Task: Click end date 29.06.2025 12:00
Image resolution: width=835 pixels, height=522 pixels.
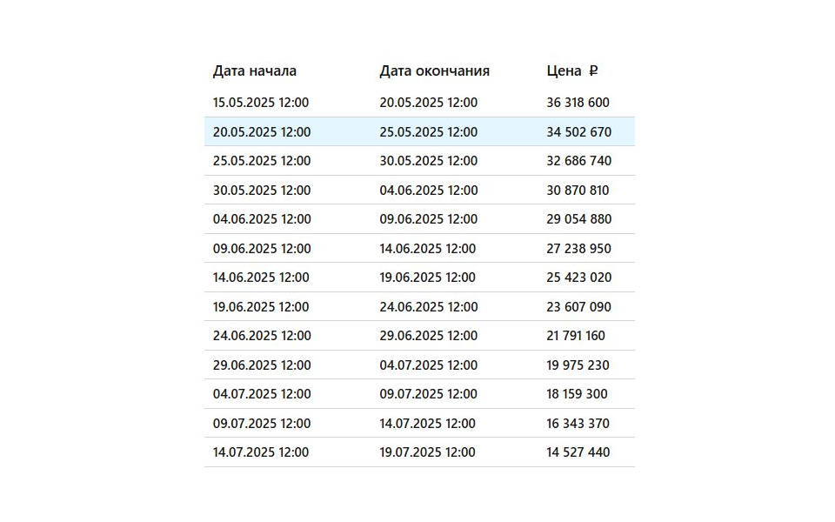Action: (x=429, y=336)
